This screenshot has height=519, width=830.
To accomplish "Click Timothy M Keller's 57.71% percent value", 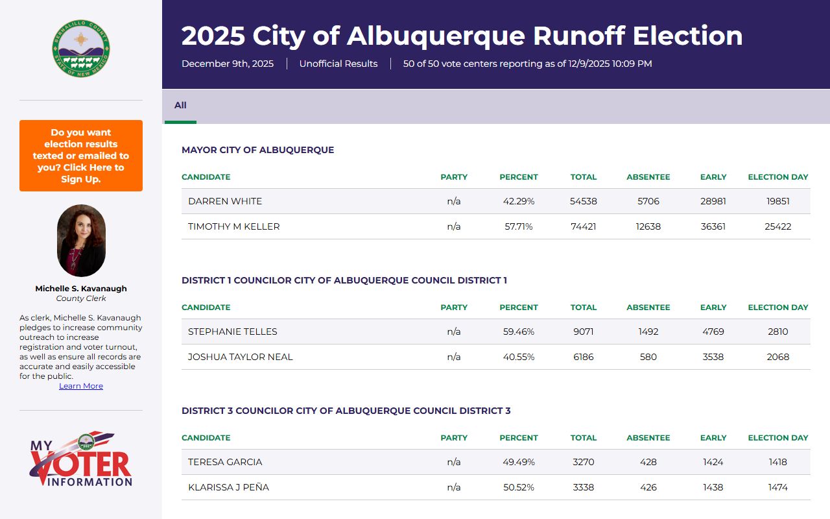I will point(519,226).
